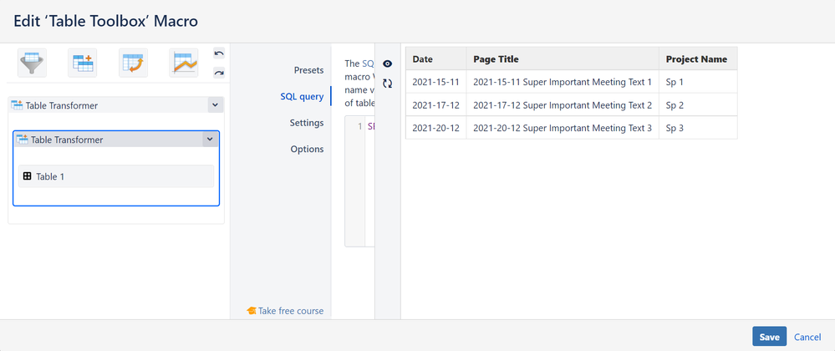Image resolution: width=835 pixels, height=351 pixels.
Task: Expand the outer Table Transformer dropdown
Action: coord(215,105)
